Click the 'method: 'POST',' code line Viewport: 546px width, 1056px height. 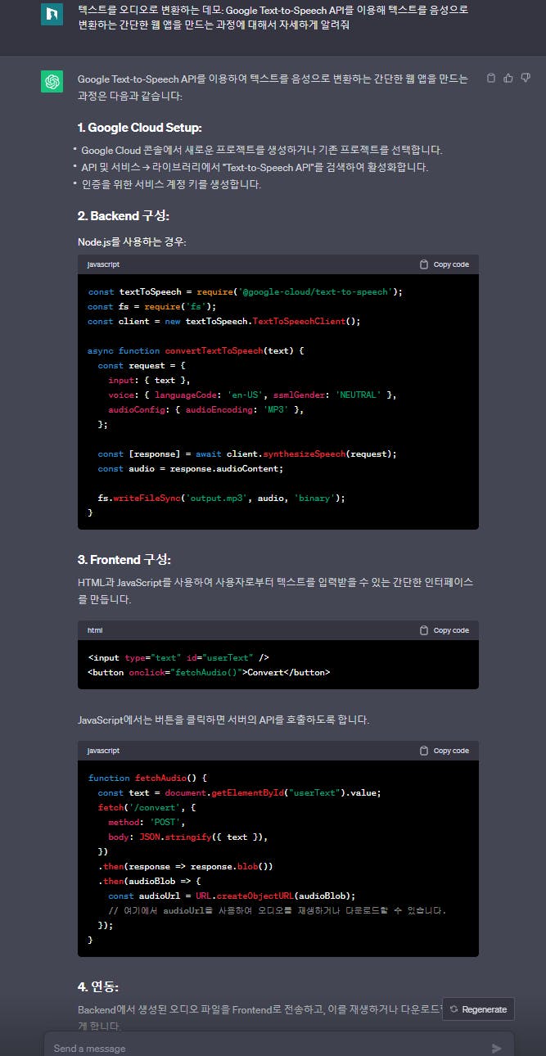pos(147,822)
